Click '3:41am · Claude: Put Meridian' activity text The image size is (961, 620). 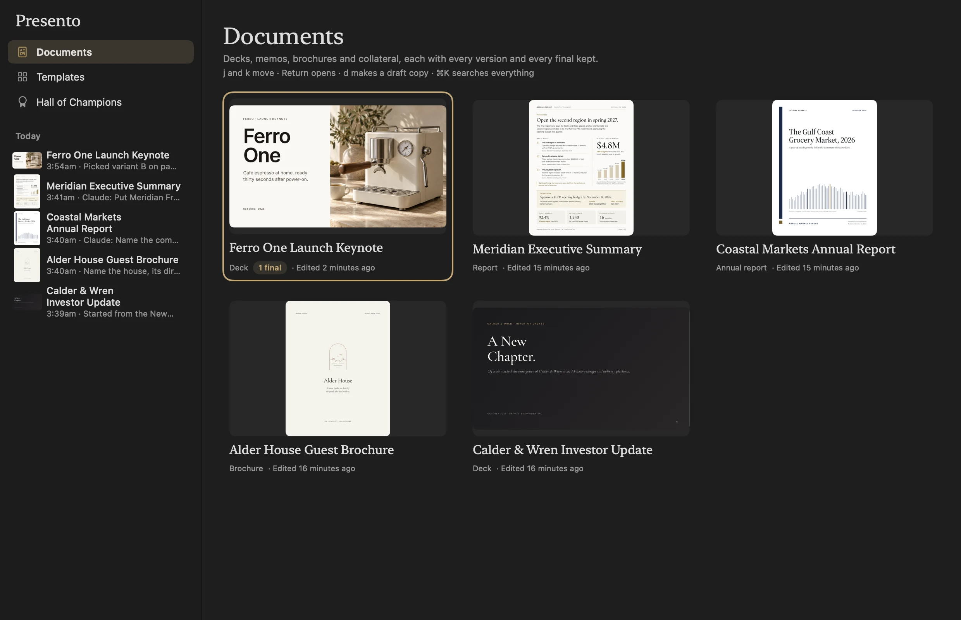(113, 197)
